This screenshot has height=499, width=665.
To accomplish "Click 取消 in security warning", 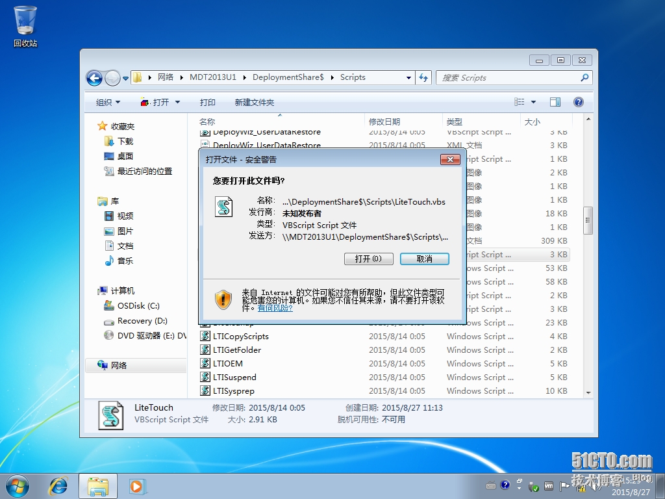I will click(x=425, y=259).
